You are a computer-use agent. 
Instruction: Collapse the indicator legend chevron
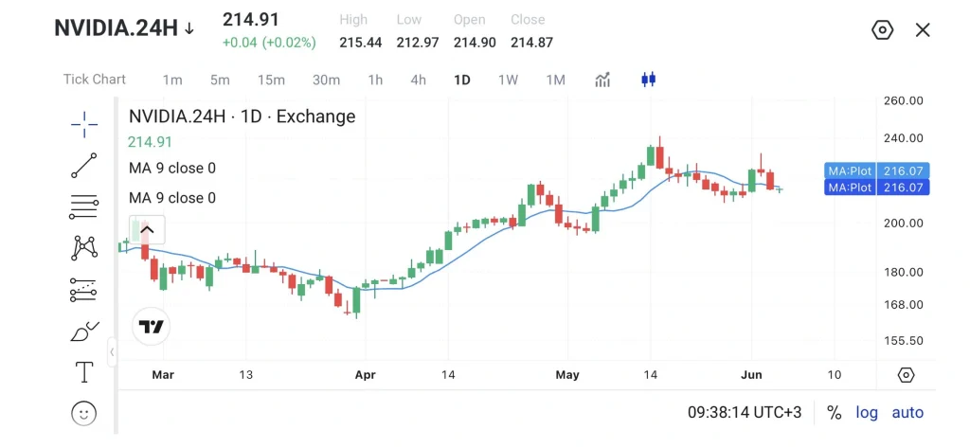click(x=147, y=230)
